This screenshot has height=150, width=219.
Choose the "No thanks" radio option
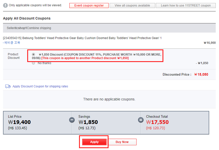[x=33, y=63]
